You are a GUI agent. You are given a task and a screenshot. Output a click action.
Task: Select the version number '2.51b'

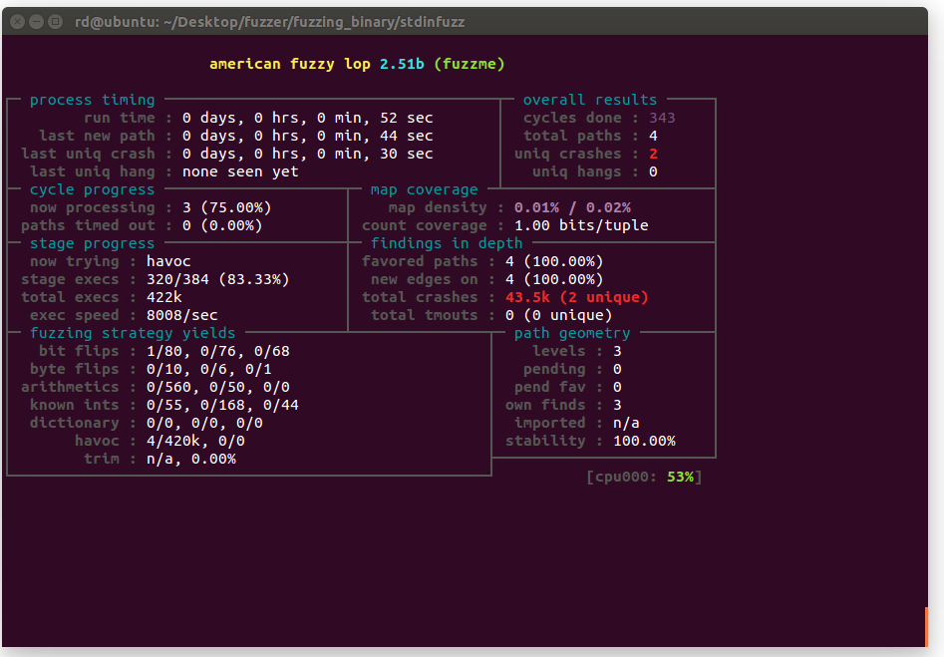pyautogui.click(x=402, y=64)
